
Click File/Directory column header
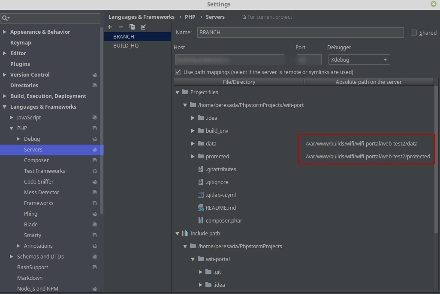239,82
